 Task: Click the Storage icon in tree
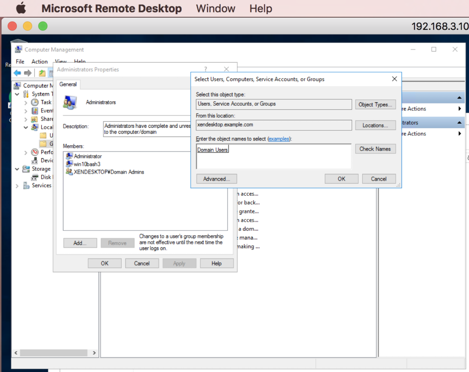26,169
